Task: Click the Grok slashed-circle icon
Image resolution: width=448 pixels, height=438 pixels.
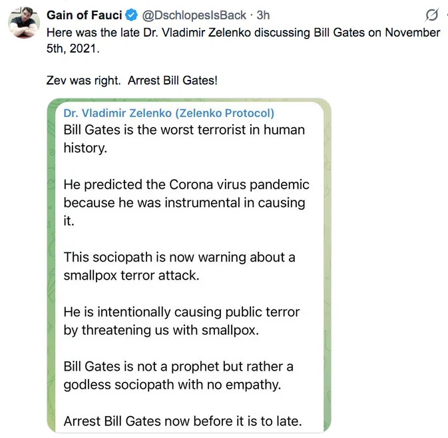Action: (x=431, y=15)
